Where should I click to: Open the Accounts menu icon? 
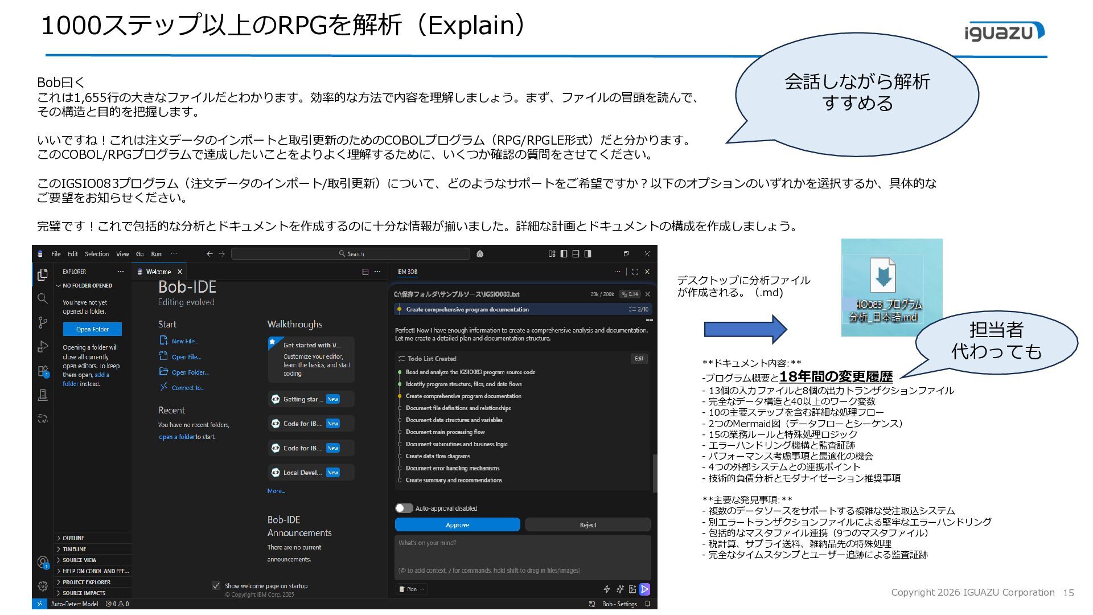coord(43,563)
